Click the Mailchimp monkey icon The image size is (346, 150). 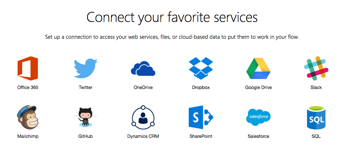click(x=28, y=117)
